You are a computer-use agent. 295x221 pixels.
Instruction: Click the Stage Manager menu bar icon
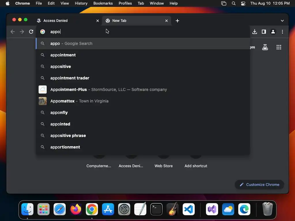[224, 3]
